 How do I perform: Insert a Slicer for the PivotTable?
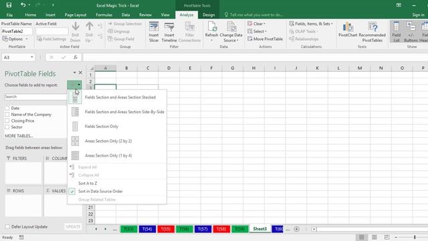pos(154,32)
